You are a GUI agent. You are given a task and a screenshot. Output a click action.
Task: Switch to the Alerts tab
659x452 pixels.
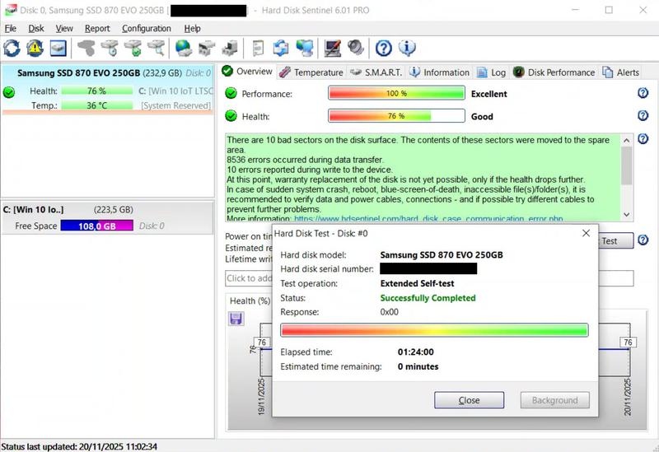click(621, 72)
